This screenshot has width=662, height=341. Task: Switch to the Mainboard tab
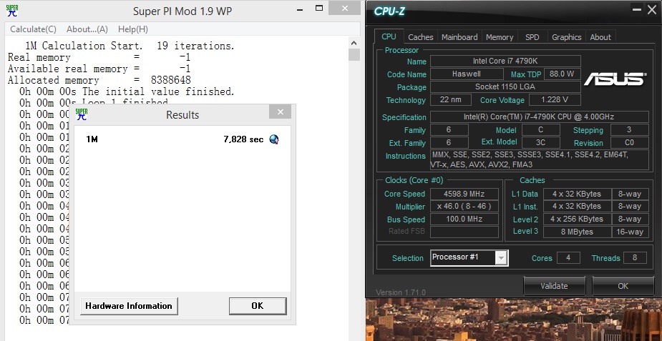coord(459,37)
